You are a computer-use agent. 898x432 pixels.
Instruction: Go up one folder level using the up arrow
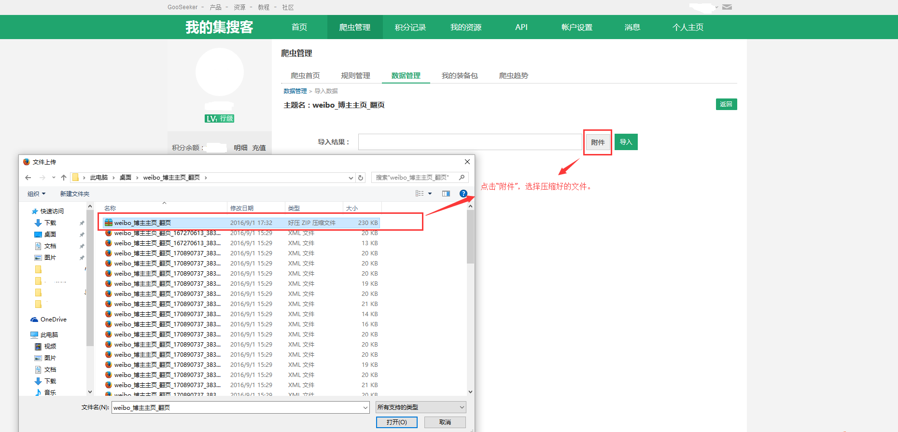coord(64,178)
